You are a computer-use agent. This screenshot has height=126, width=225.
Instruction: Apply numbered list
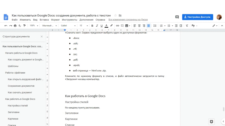tap(161, 26)
